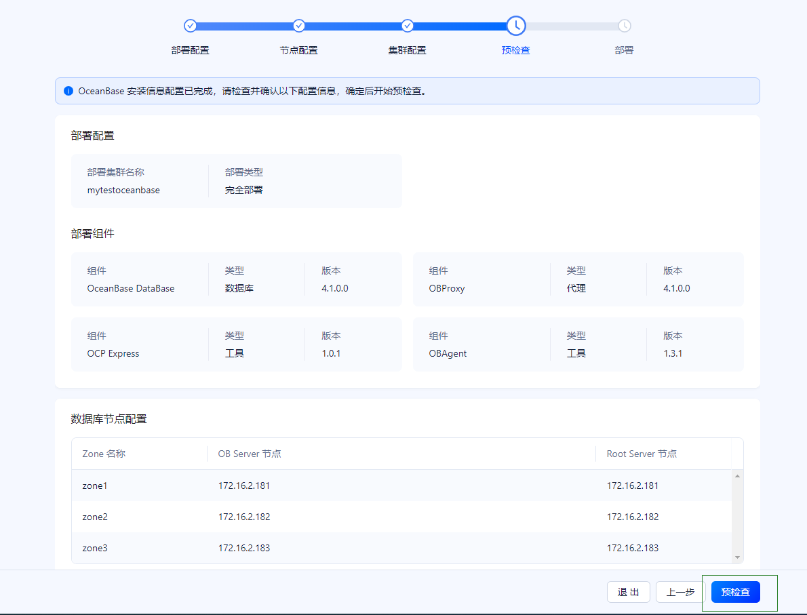The width and height of the screenshot is (807, 615).
Task: Click the OBAgent component name
Action: tap(448, 353)
